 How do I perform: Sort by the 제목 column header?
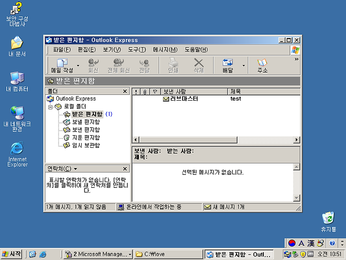click(x=264, y=91)
